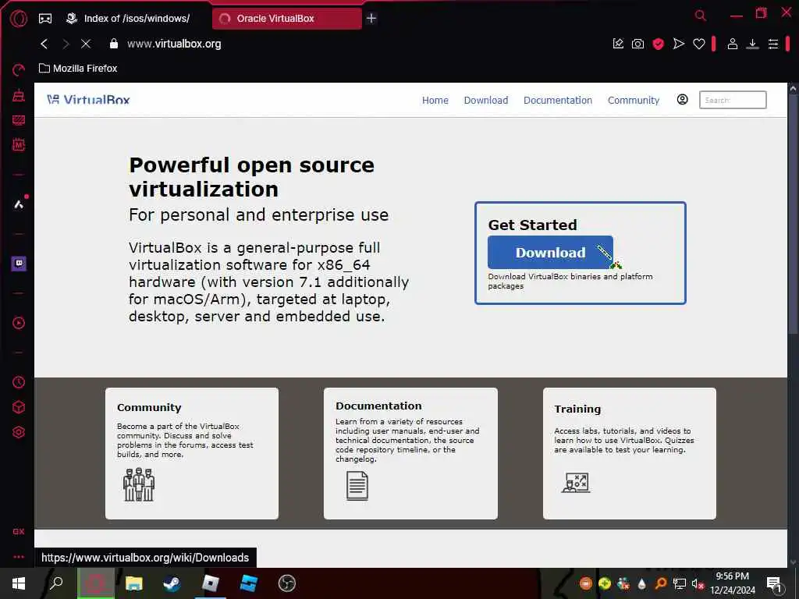Open GX Cleaner in the sidebar
799x599 pixels.
tap(19, 95)
